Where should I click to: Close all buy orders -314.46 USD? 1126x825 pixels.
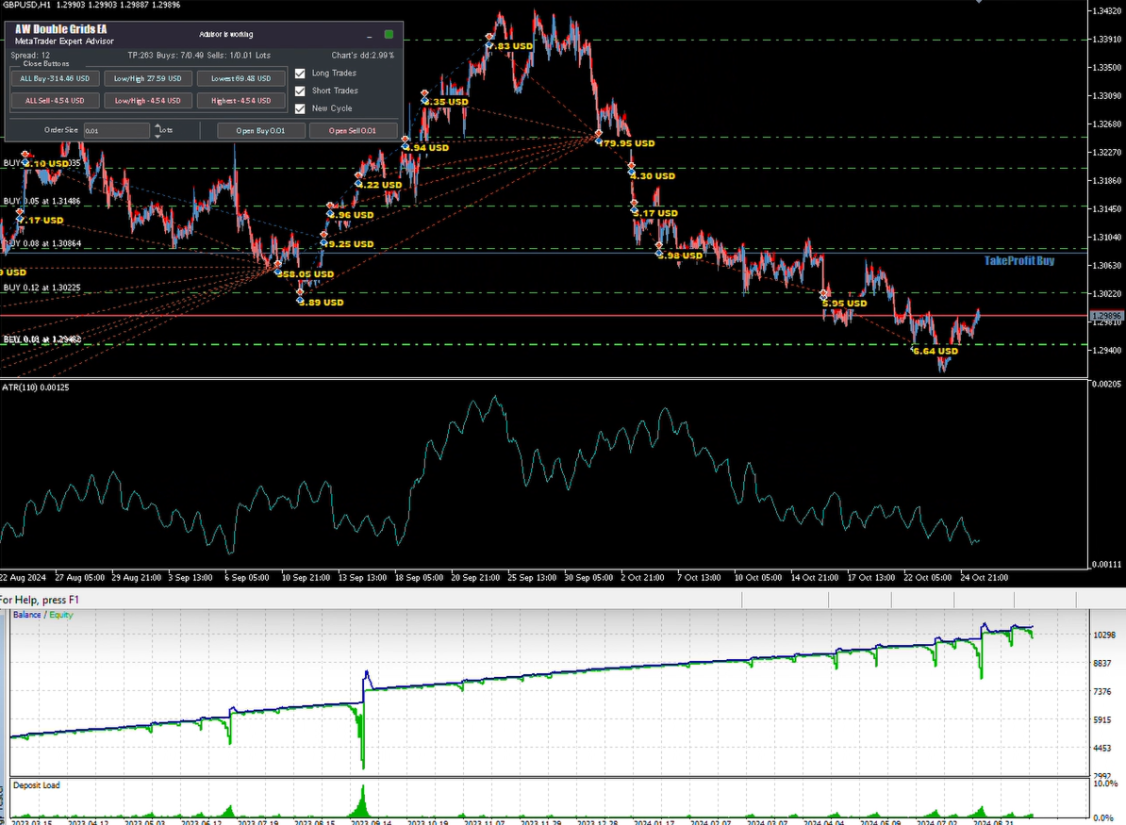pos(55,79)
